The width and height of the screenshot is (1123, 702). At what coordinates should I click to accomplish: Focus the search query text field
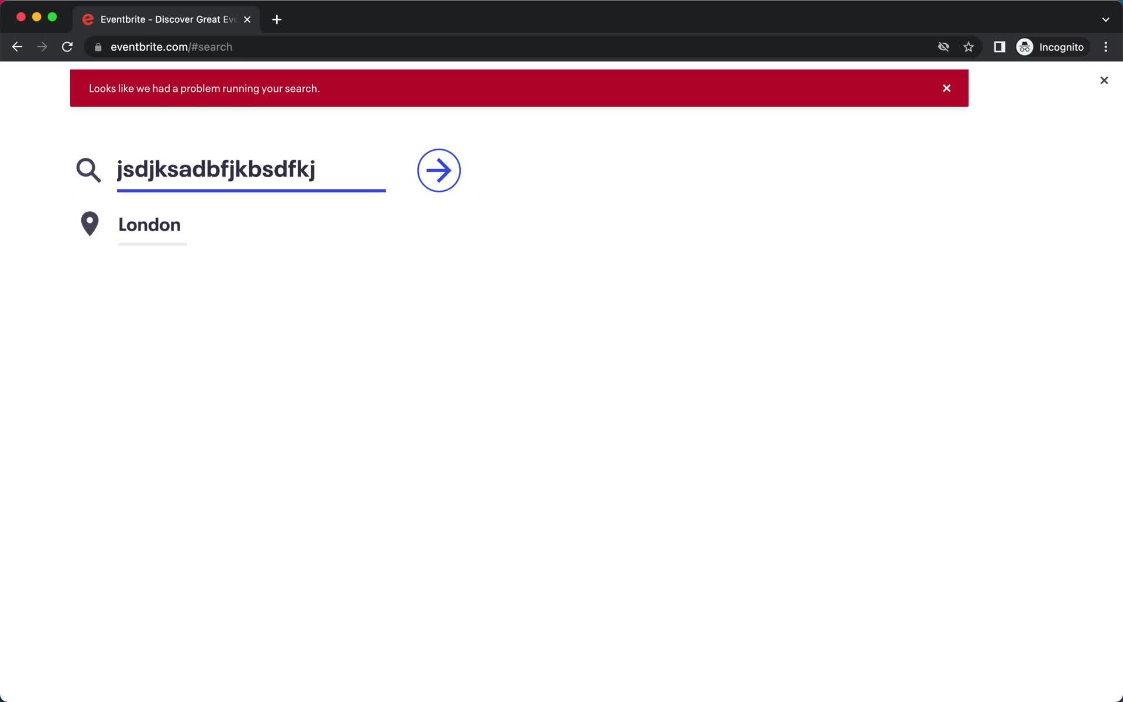pos(251,170)
